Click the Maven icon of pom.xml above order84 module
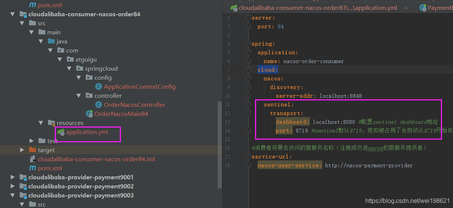 click(x=32, y=5)
